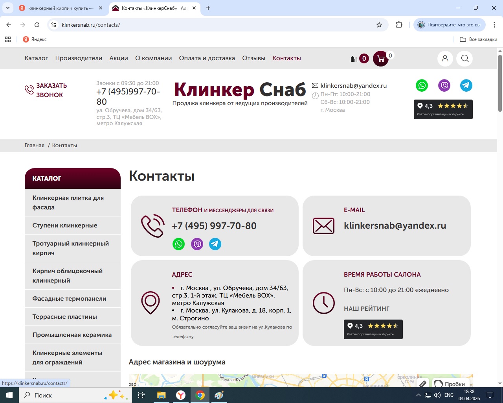Bookmark this page with the star icon
Screen dimensions: 503x403
point(379,25)
